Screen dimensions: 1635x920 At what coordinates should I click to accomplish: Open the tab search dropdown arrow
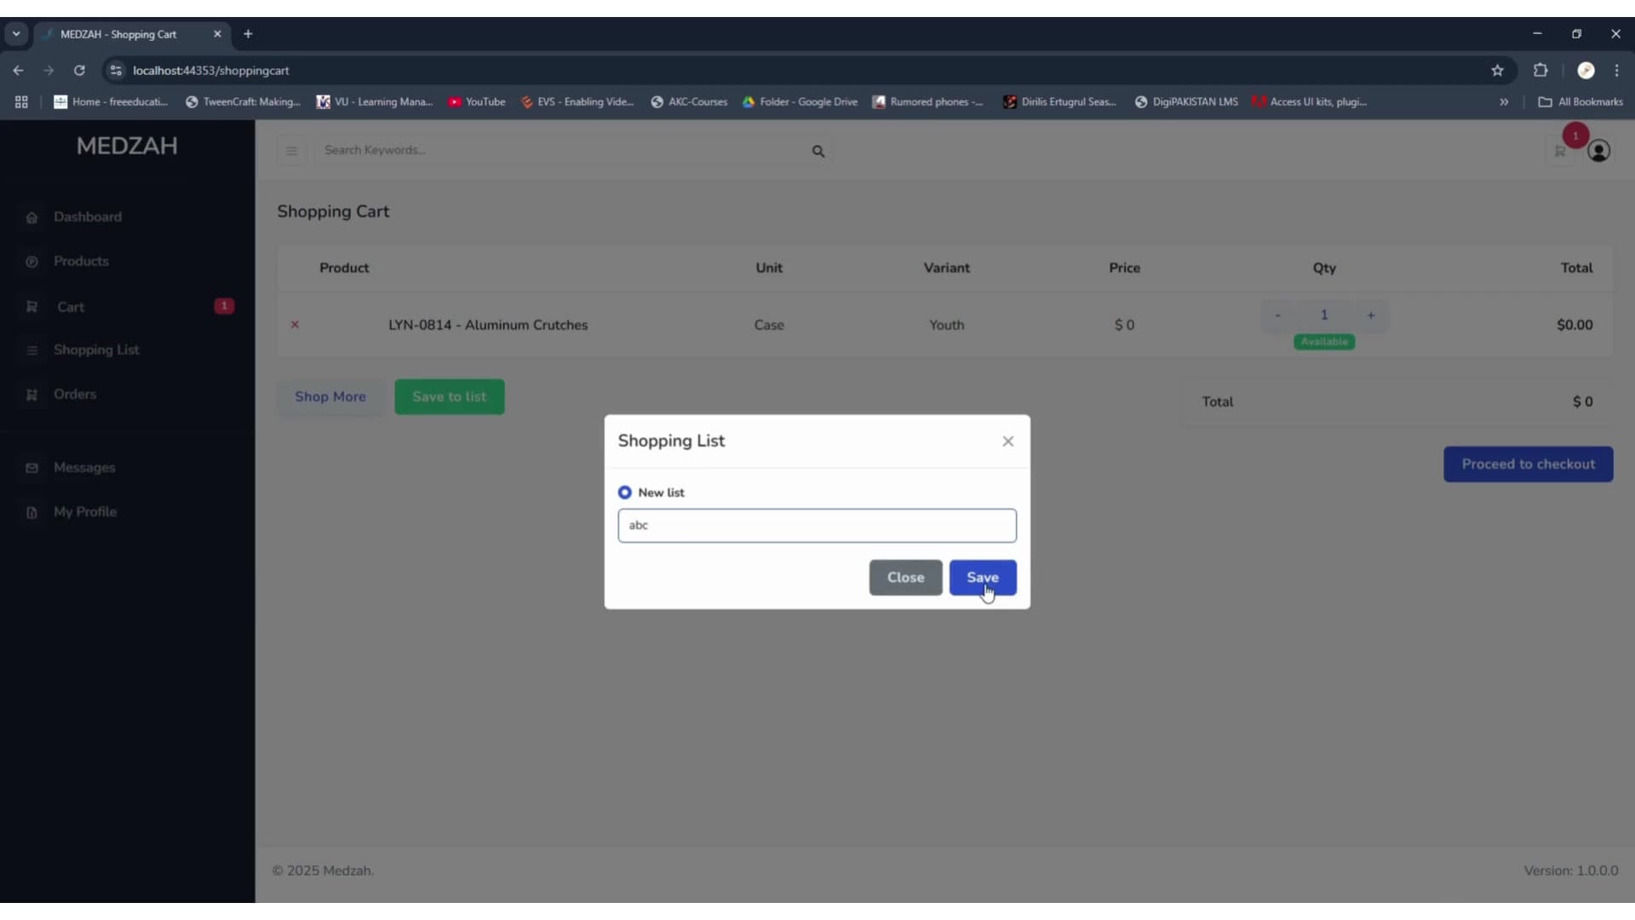(x=16, y=34)
